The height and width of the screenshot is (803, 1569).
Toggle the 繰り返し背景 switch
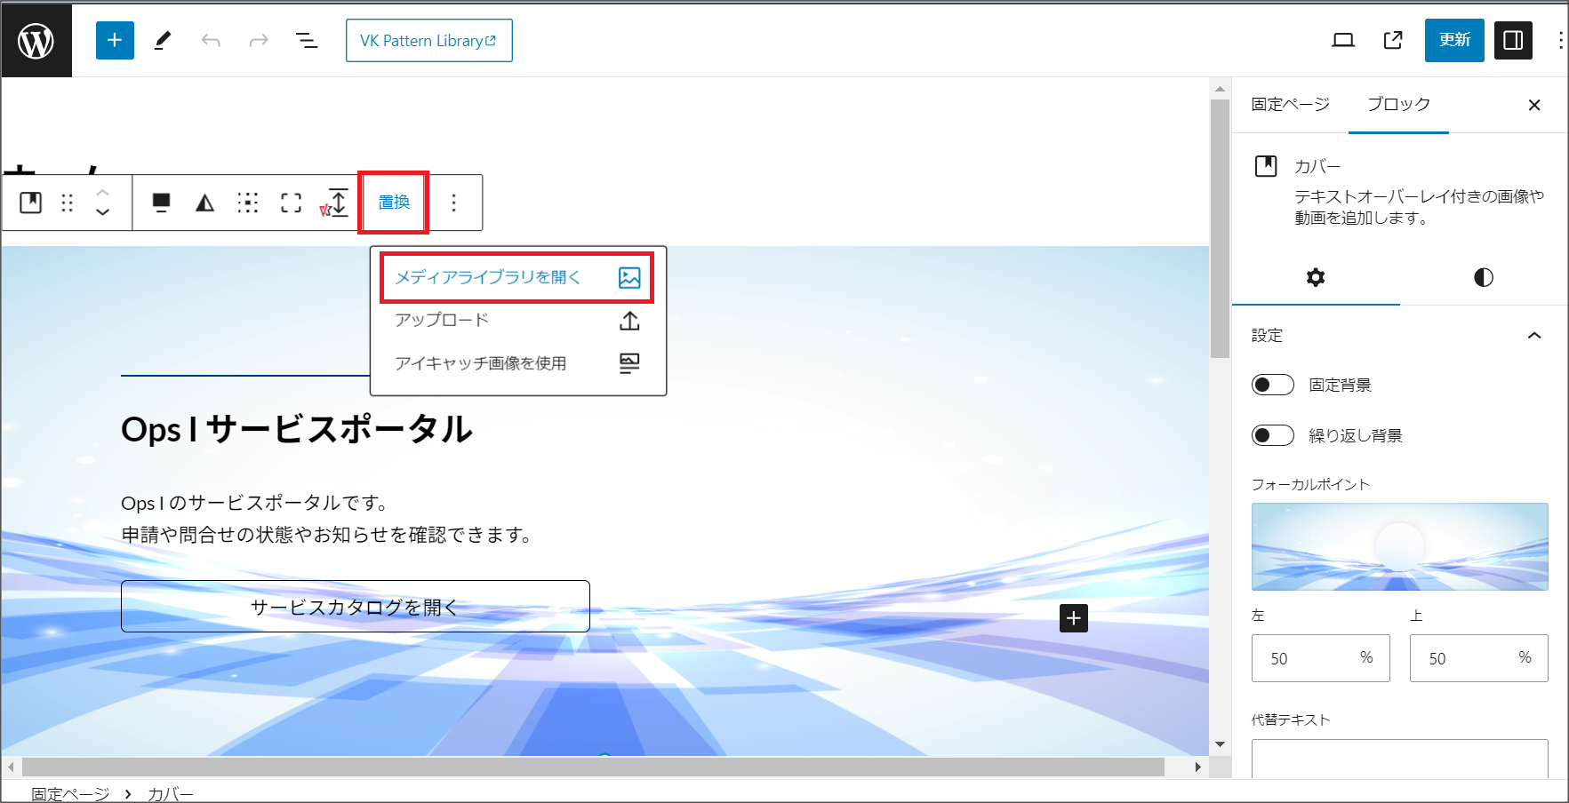[1273, 435]
